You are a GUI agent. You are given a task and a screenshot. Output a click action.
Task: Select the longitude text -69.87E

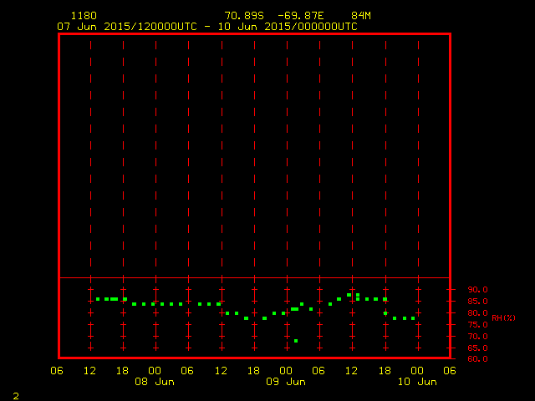301,16
